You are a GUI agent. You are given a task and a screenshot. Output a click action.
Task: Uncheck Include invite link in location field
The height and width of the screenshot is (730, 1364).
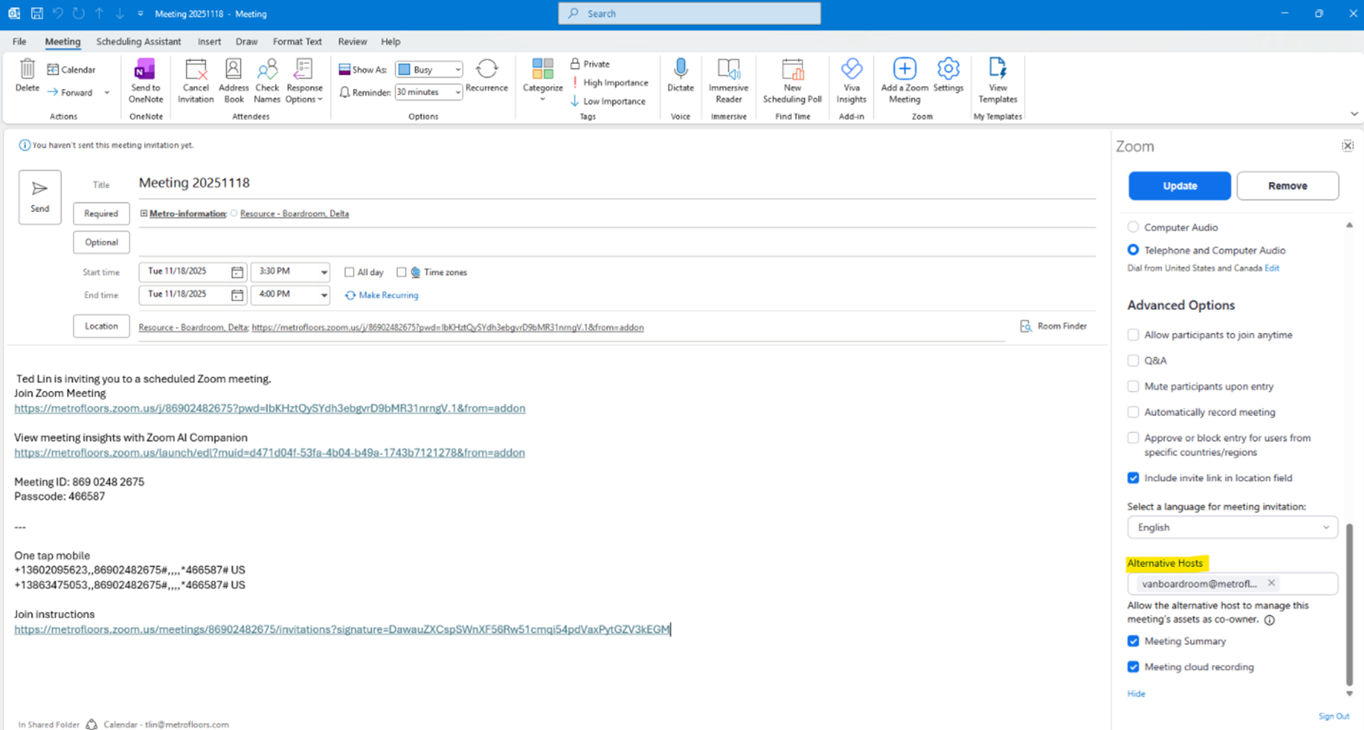pyautogui.click(x=1133, y=478)
